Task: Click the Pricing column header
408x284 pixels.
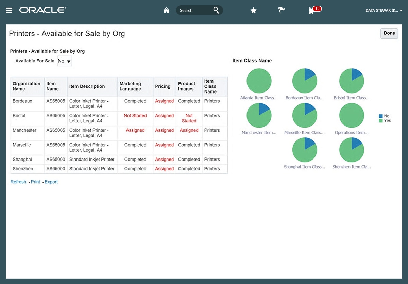Action: 163,86
